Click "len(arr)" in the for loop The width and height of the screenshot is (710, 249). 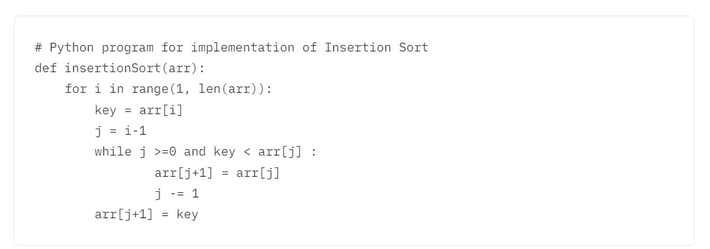[228, 89]
